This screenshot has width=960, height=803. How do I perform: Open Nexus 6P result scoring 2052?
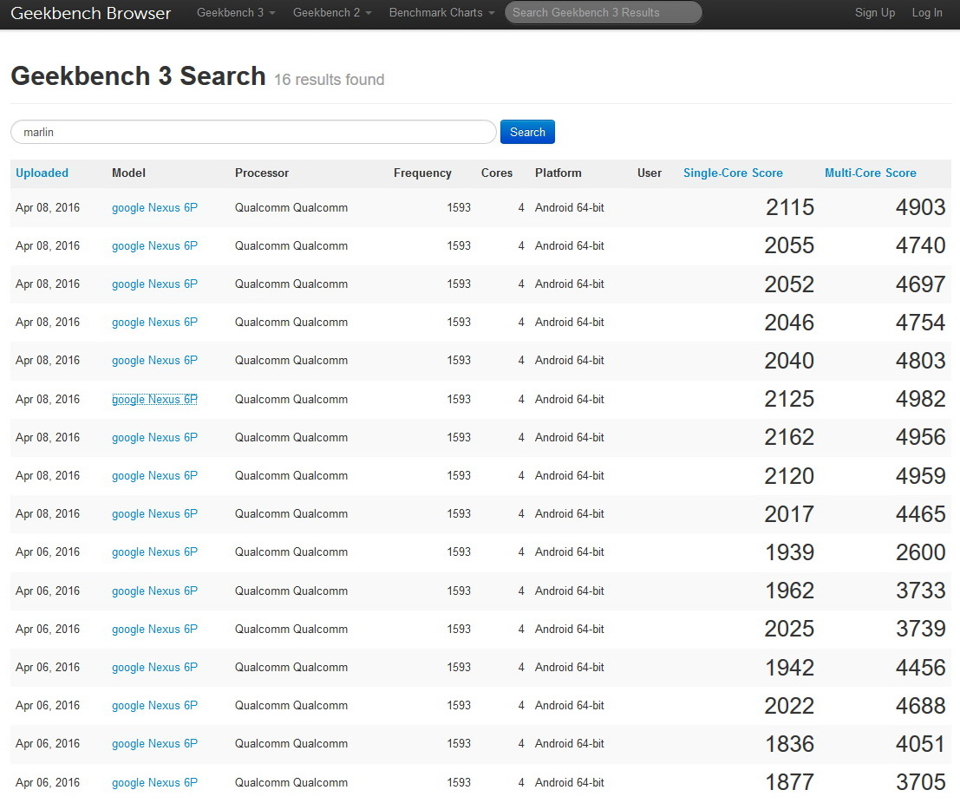[x=154, y=284]
